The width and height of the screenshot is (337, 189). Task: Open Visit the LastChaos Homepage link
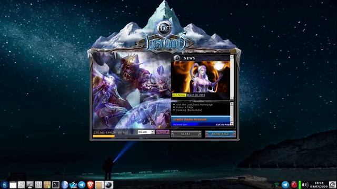coord(194,104)
